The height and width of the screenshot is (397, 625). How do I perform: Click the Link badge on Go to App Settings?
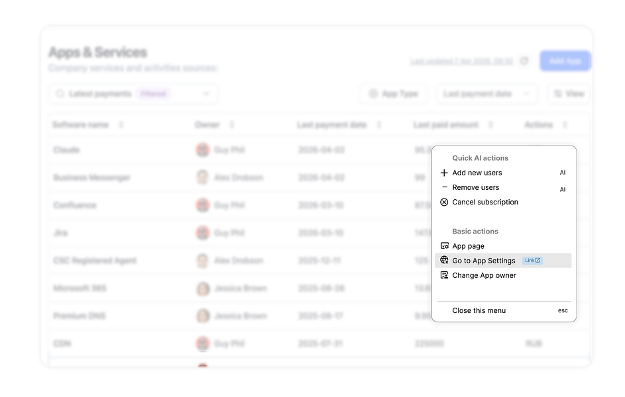click(532, 261)
